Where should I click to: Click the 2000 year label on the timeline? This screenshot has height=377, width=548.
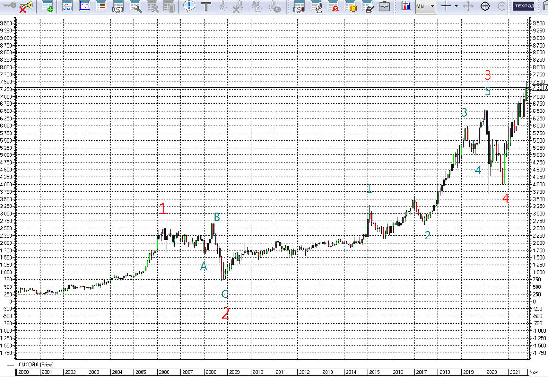point(24,372)
